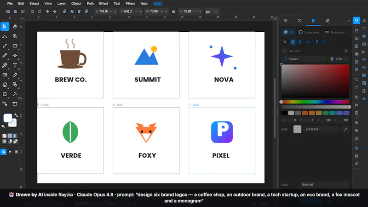
Task: Click the 6 - foxy artboard label
Action: pyautogui.click(x=118, y=105)
